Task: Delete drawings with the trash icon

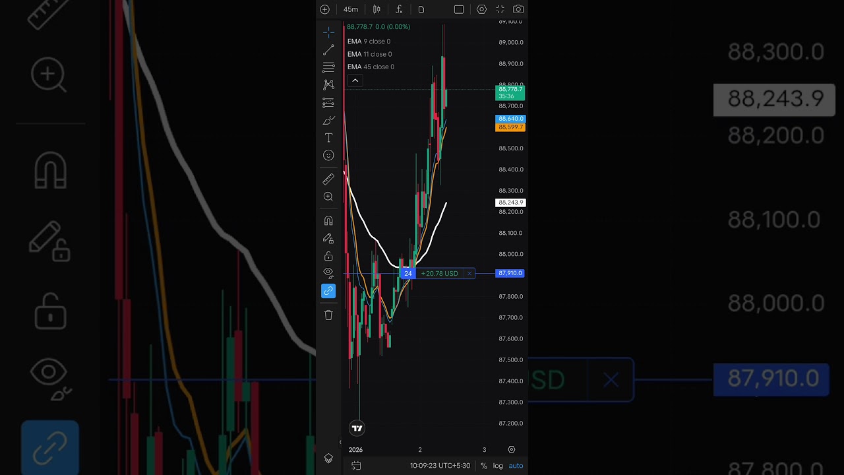Action: click(328, 315)
